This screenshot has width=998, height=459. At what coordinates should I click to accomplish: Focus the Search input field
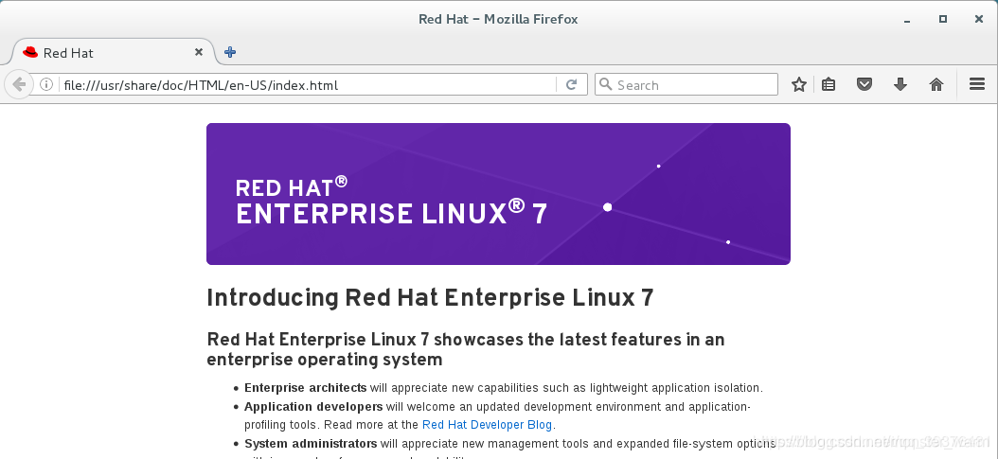(686, 84)
